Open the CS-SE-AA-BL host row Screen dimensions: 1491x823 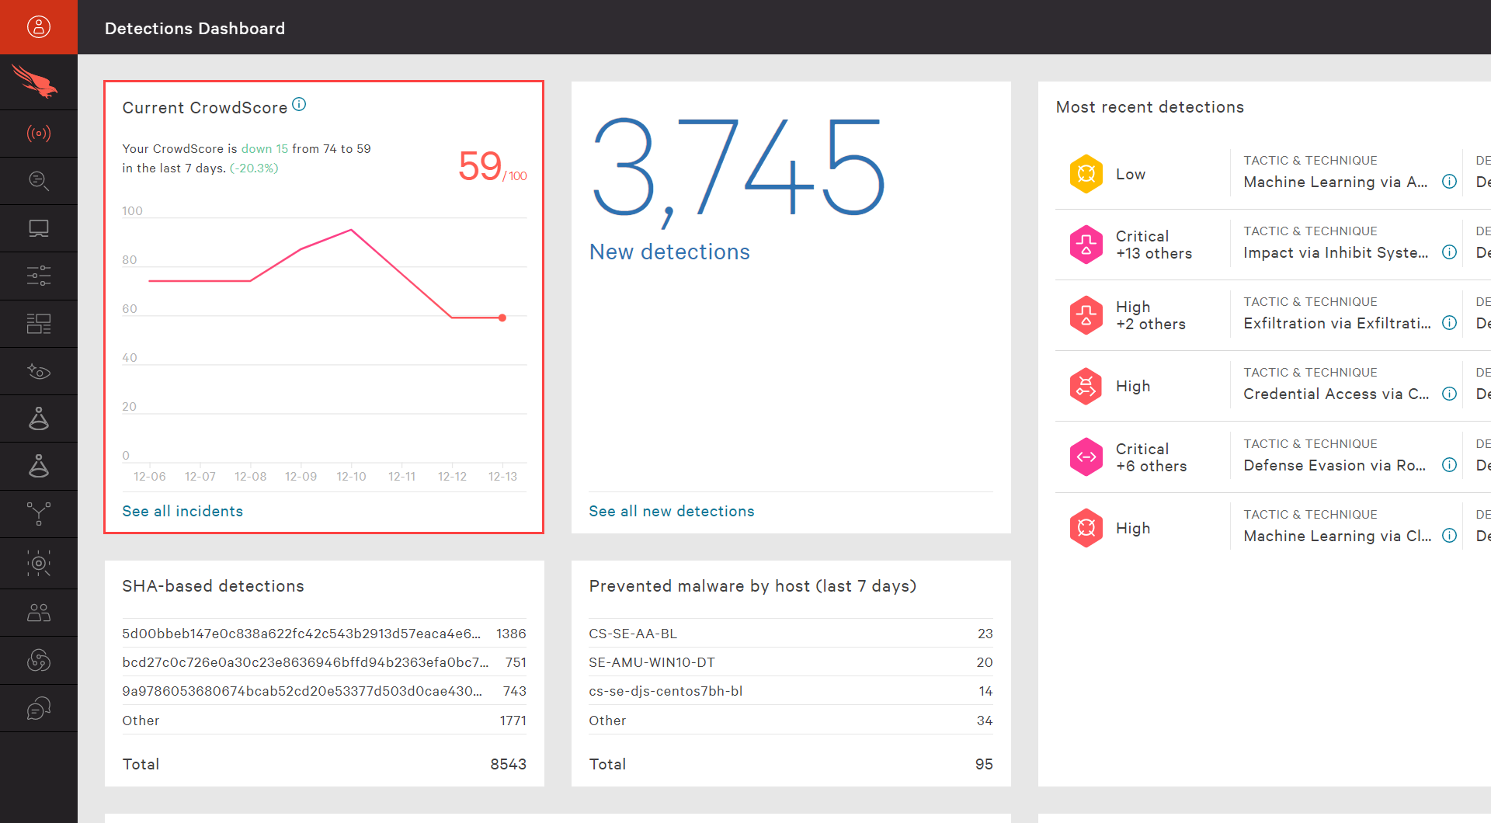pyautogui.click(x=633, y=634)
